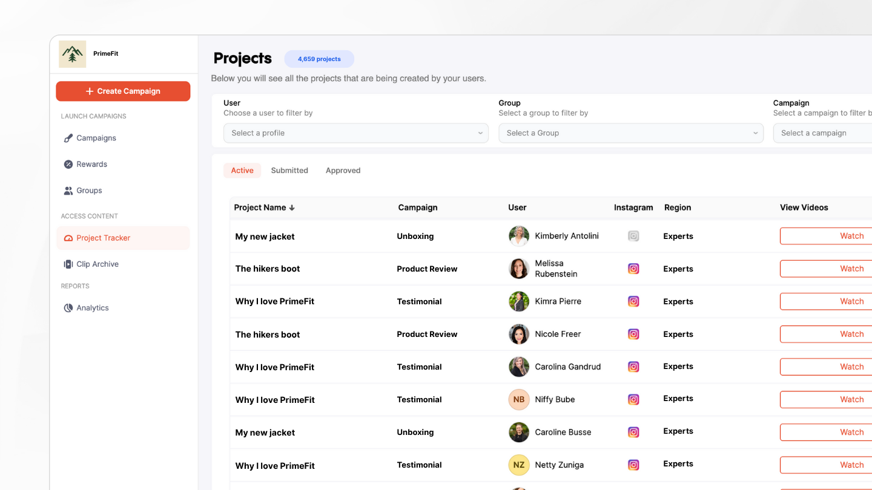Viewport: 872px width, 490px height.
Task: Open Nicole Freer's Instagram icon
Action: pos(633,334)
